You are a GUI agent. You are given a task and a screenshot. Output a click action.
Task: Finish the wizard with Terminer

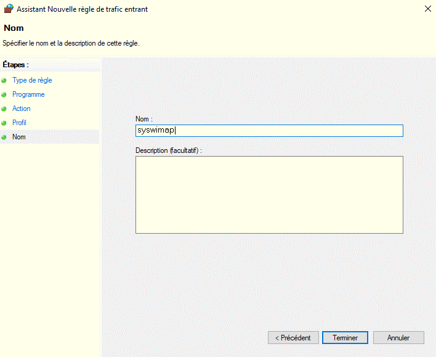[x=345, y=337]
